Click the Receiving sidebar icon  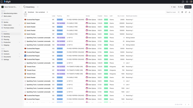pos(2,37)
